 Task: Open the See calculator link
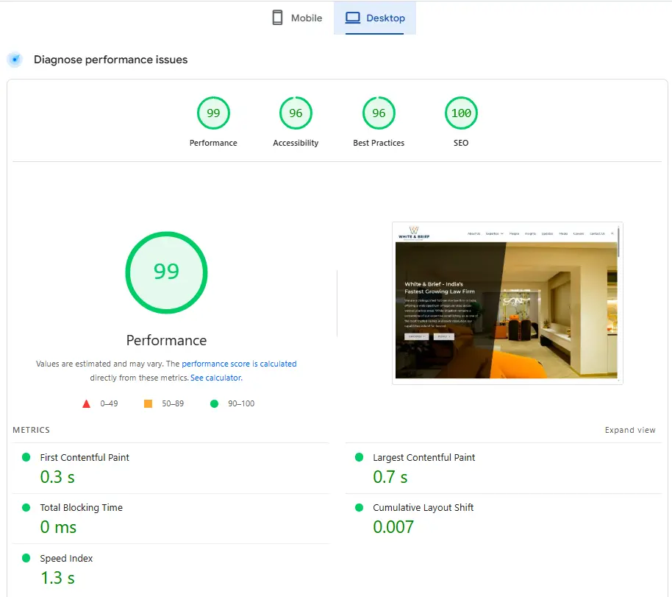point(216,378)
